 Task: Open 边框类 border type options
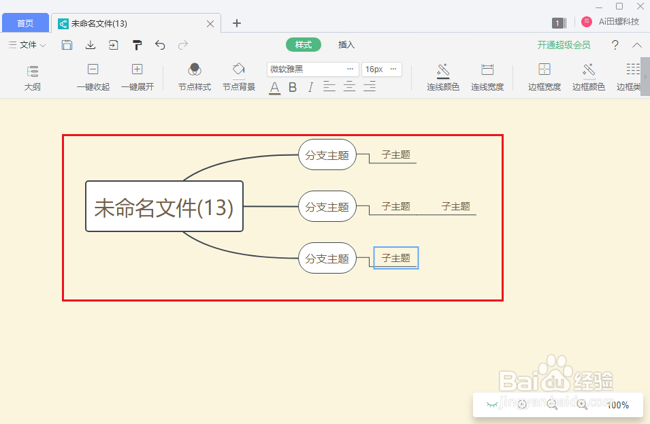click(629, 77)
